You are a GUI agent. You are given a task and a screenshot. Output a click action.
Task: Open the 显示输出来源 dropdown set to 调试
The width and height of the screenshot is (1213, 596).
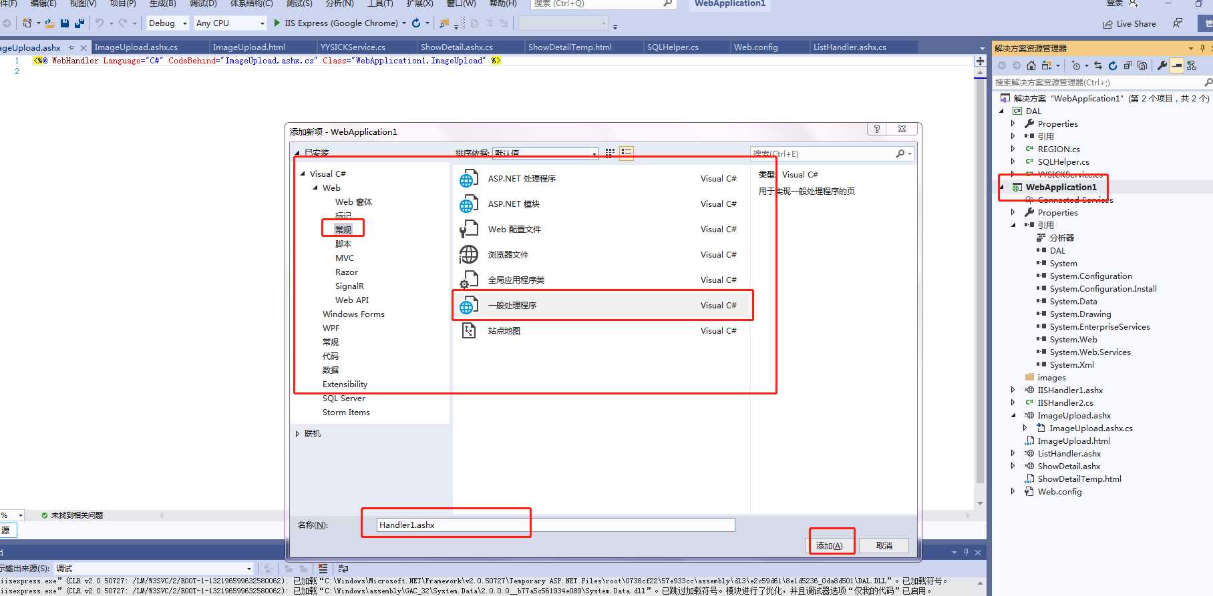click(154, 569)
